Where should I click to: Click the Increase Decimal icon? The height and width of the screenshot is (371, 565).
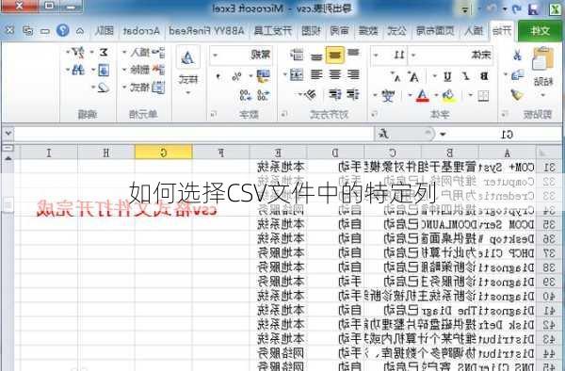click(263, 95)
